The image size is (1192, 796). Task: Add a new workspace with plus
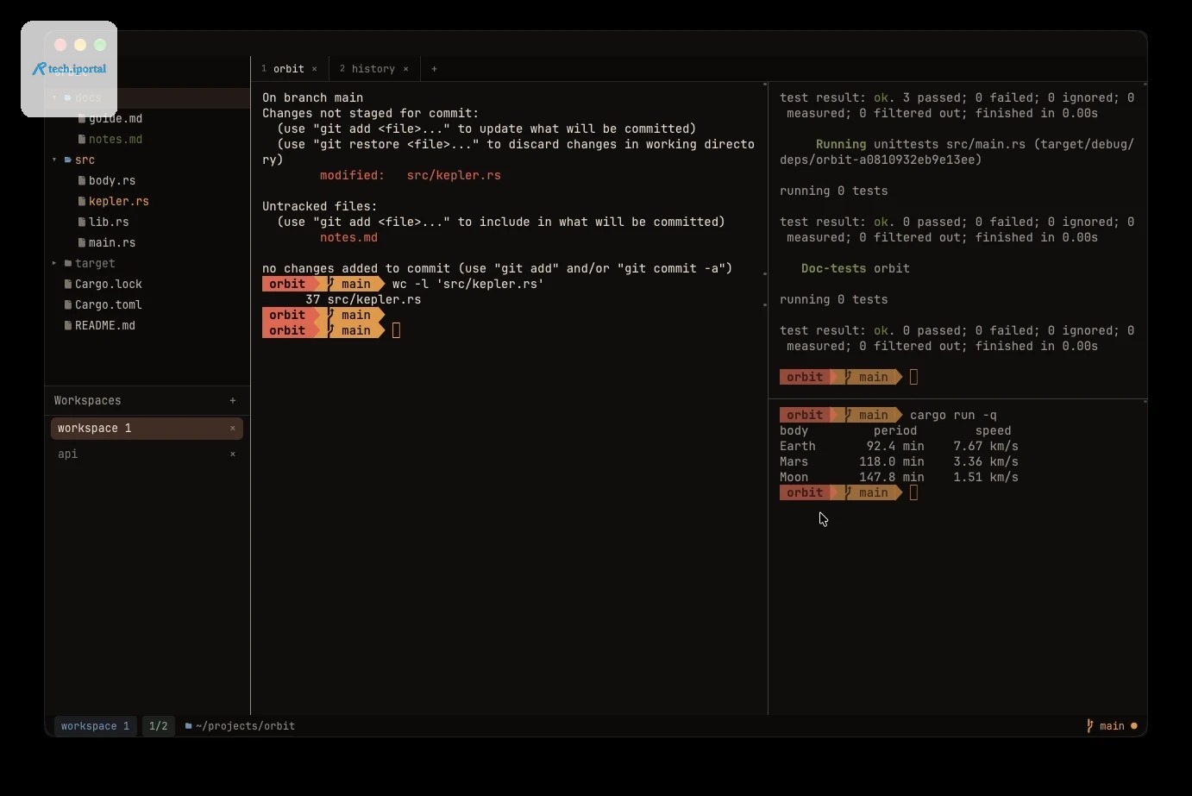point(233,400)
